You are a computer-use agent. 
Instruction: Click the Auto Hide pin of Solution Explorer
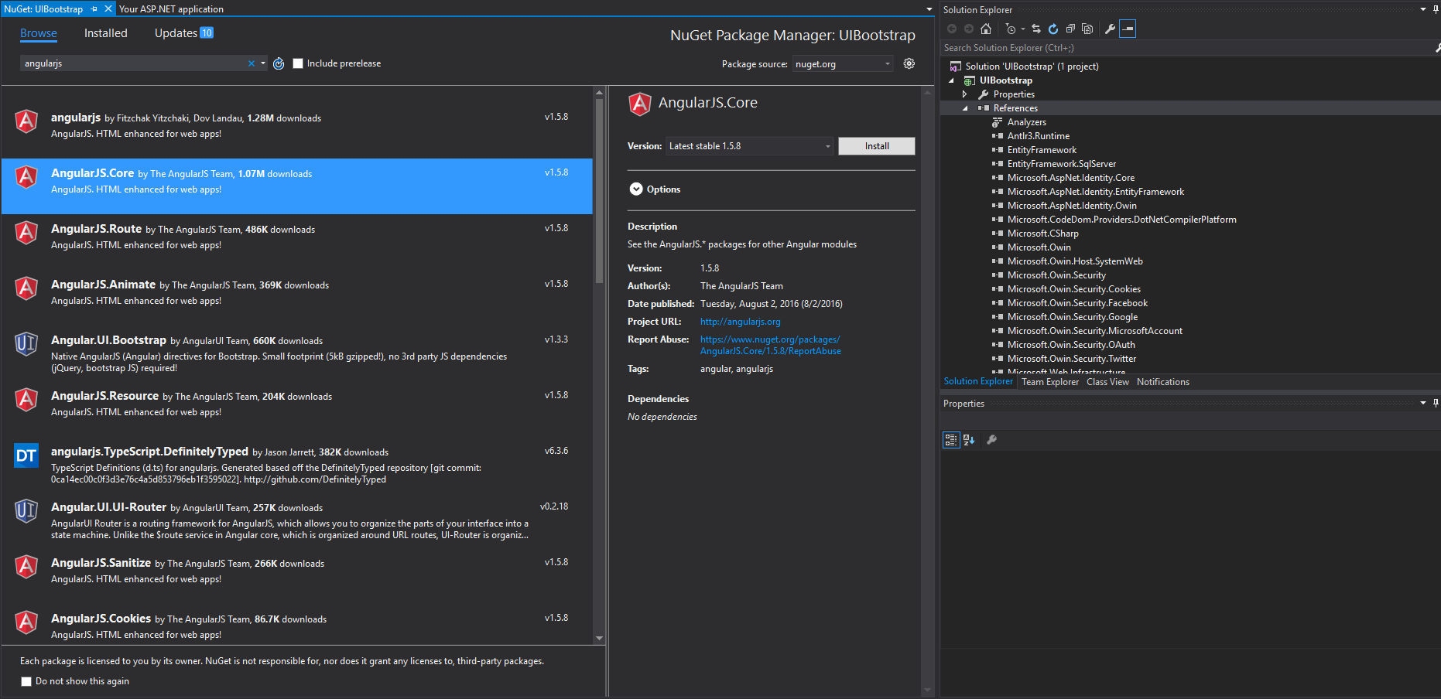click(1436, 9)
